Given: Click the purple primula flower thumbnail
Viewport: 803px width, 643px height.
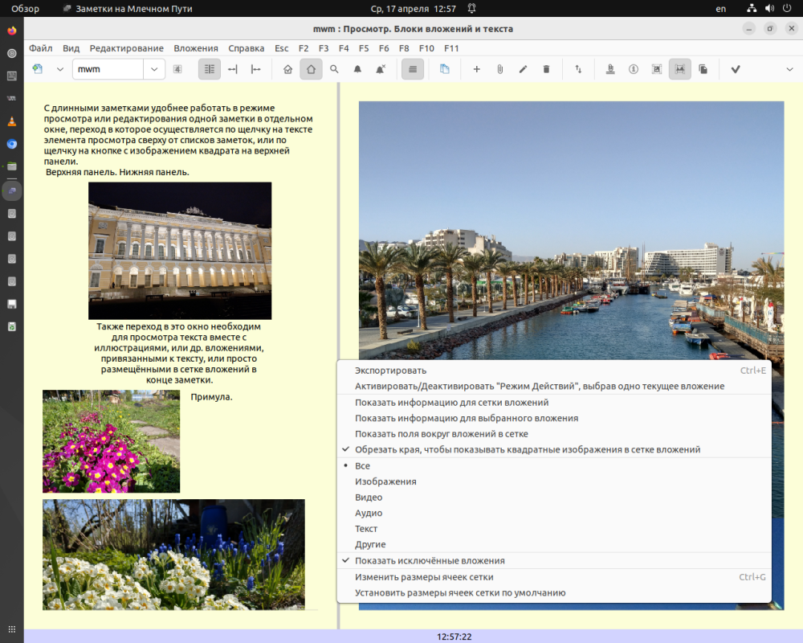Looking at the screenshot, I should (x=111, y=441).
